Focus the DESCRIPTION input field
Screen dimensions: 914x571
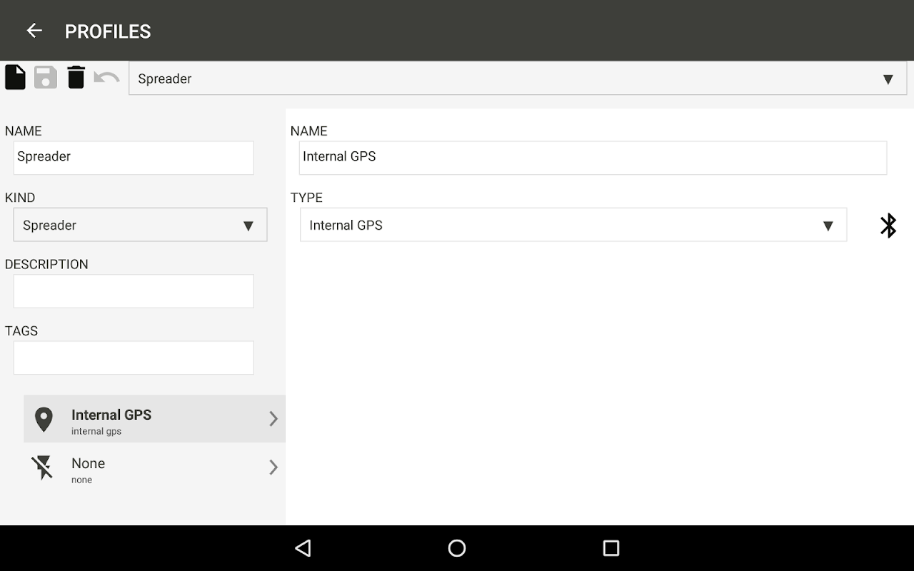point(134,291)
